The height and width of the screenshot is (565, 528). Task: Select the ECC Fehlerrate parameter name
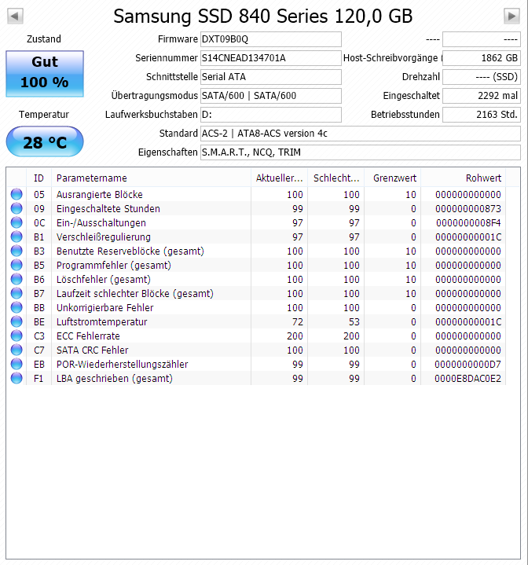[x=88, y=336]
